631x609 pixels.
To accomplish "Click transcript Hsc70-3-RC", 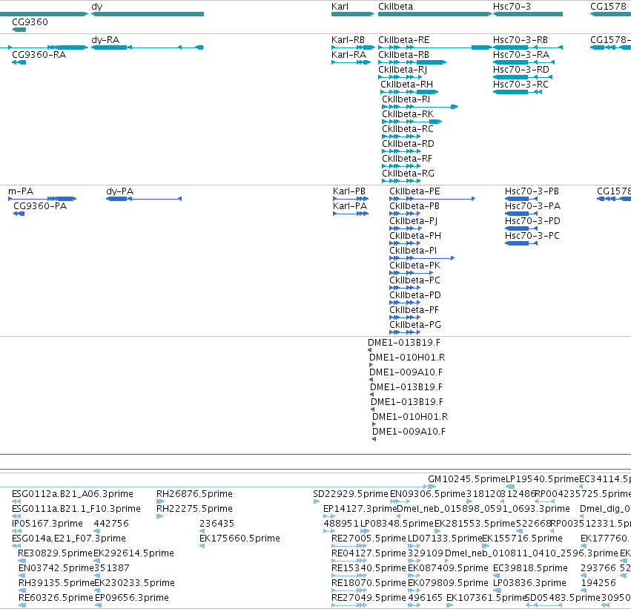I will [517, 92].
